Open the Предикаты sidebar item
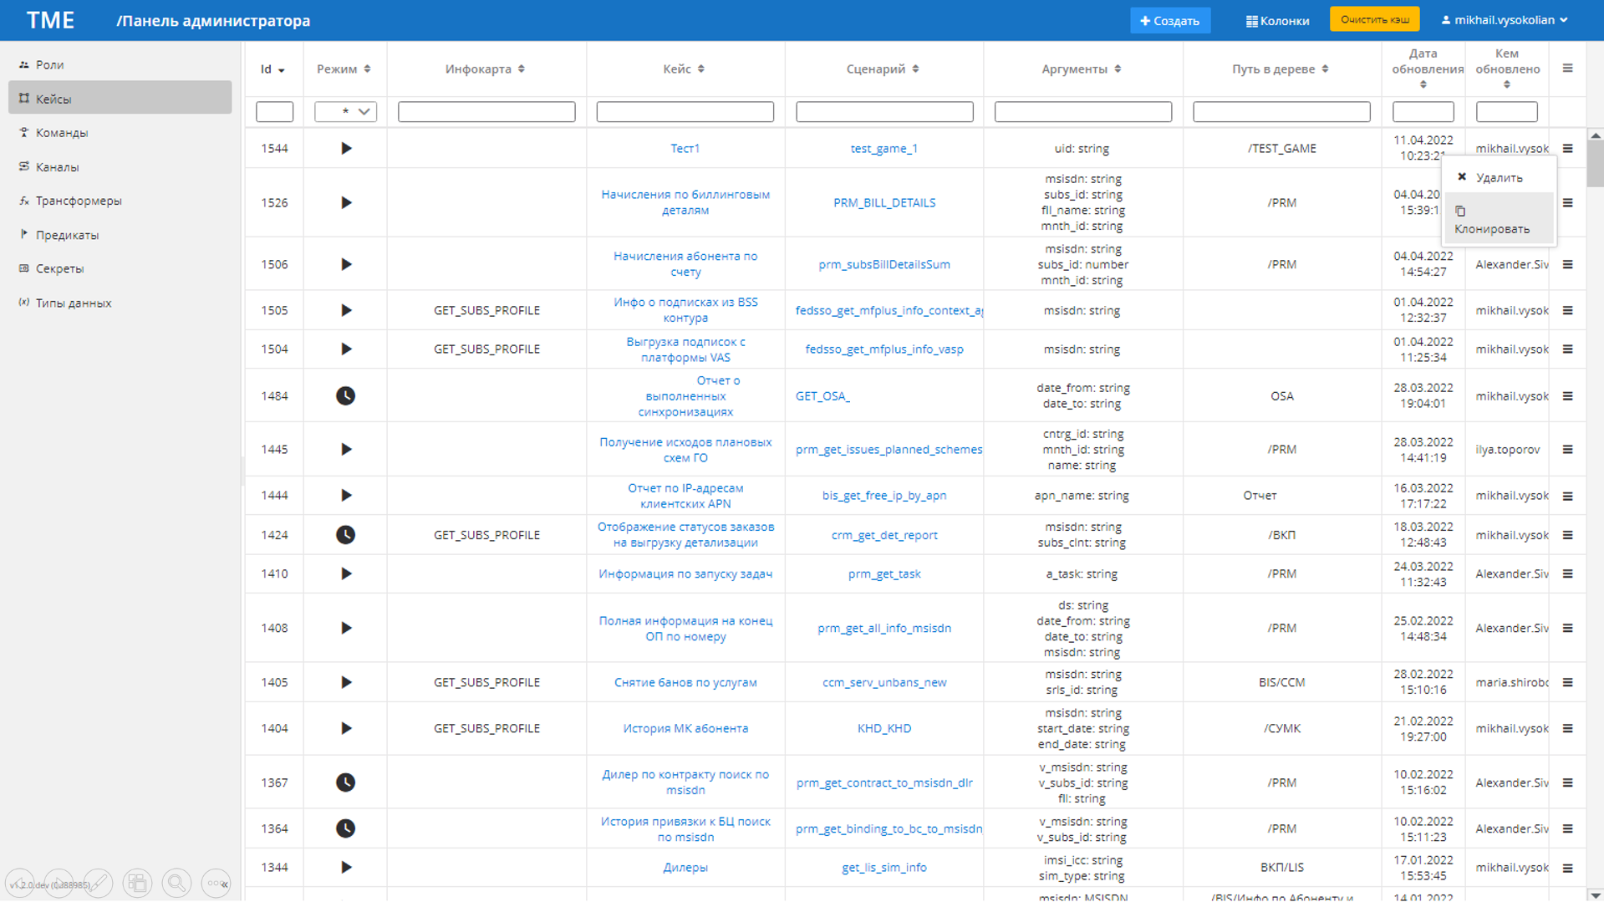 (120, 235)
